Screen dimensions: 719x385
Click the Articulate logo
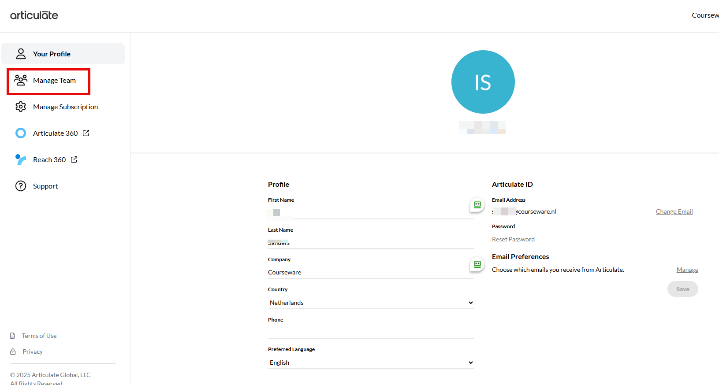[34, 15]
